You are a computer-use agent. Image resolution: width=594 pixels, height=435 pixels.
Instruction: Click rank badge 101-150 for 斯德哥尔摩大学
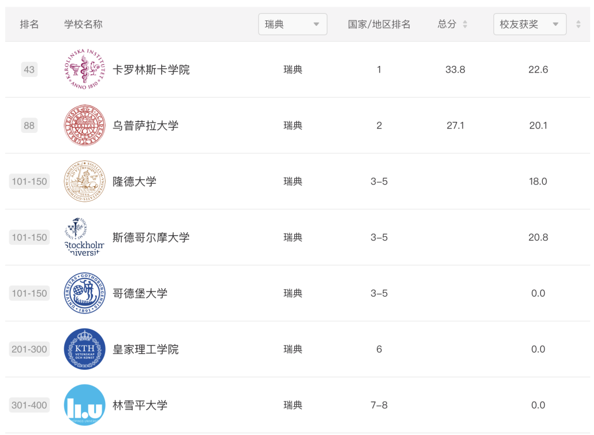pyautogui.click(x=29, y=238)
